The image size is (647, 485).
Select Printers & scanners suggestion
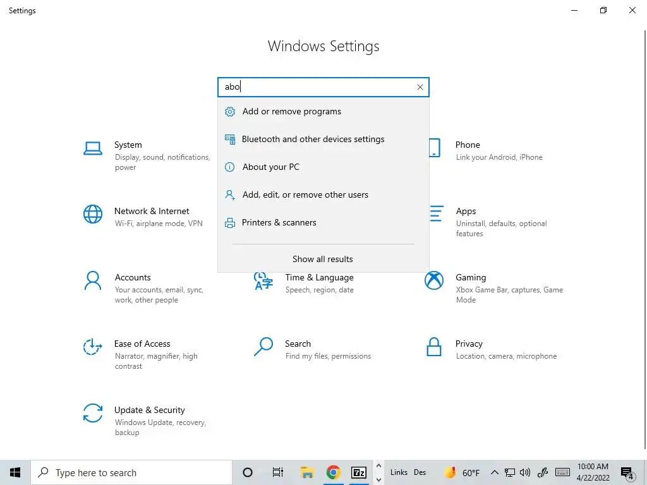pyautogui.click(x=323, y=223)
